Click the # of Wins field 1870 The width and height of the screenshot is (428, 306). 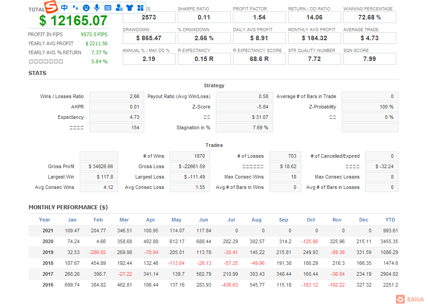click(190, 156)
